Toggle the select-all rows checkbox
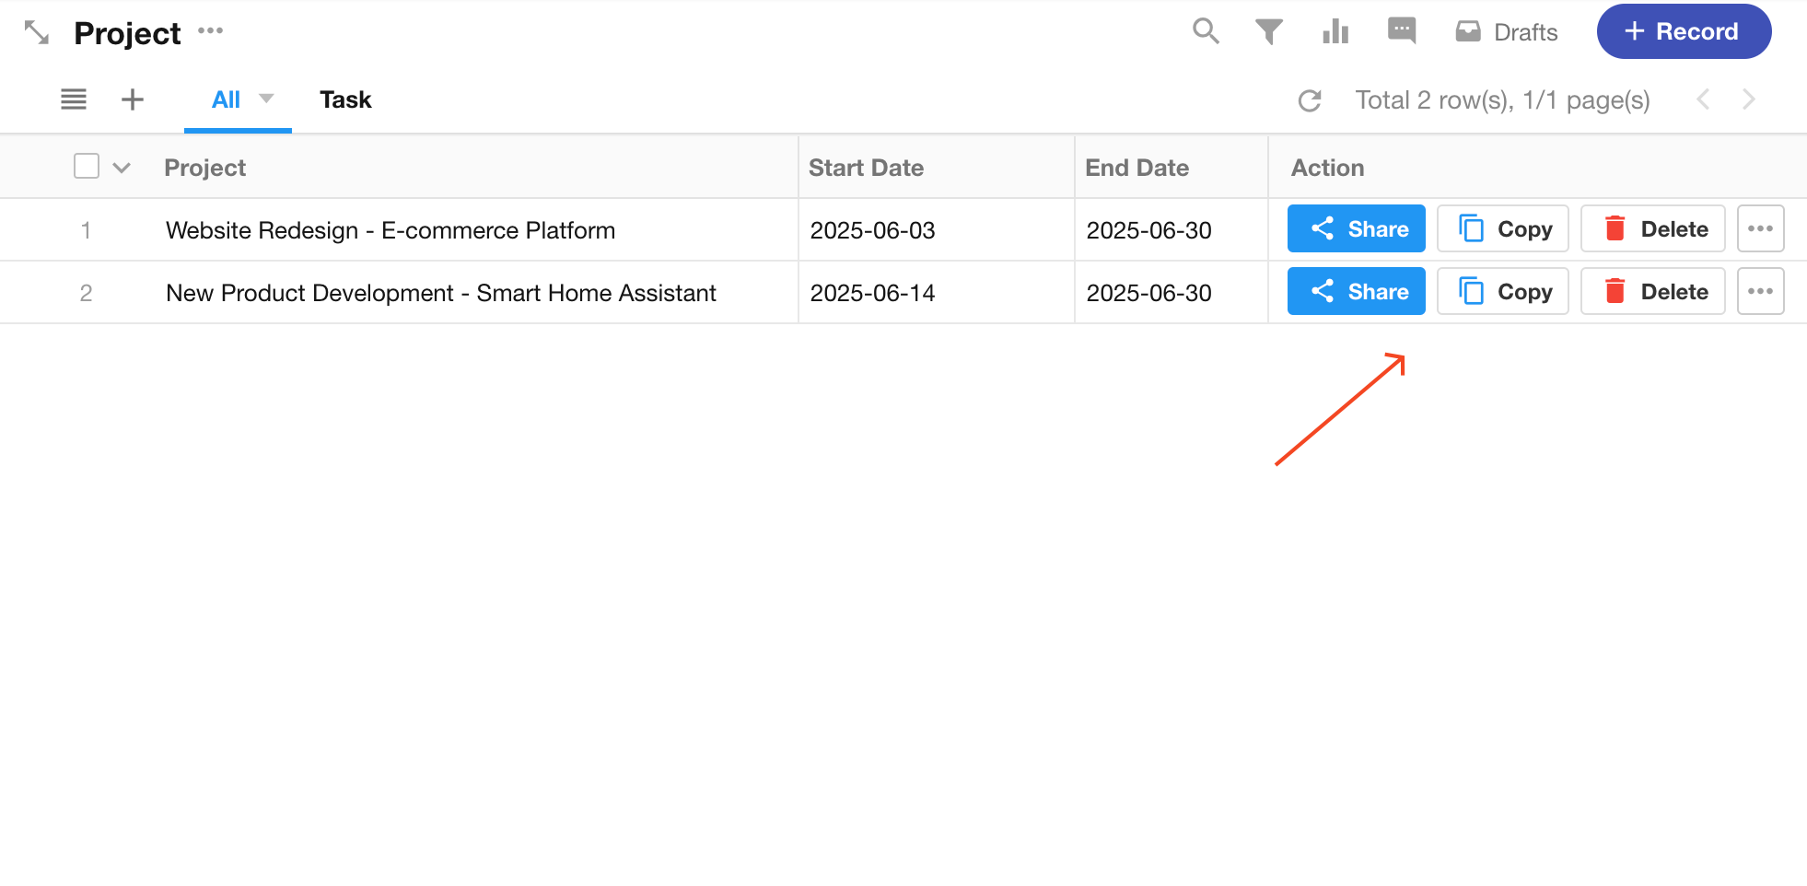The image size is (1807, 886). (87, 167)
